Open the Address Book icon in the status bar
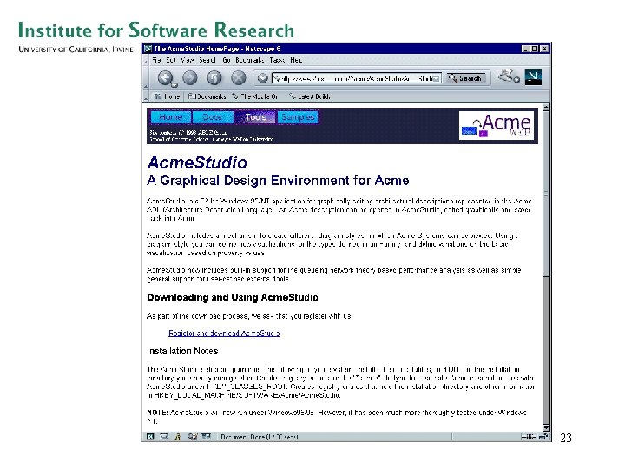Screen dimensions: 625x469 point(206,437)
